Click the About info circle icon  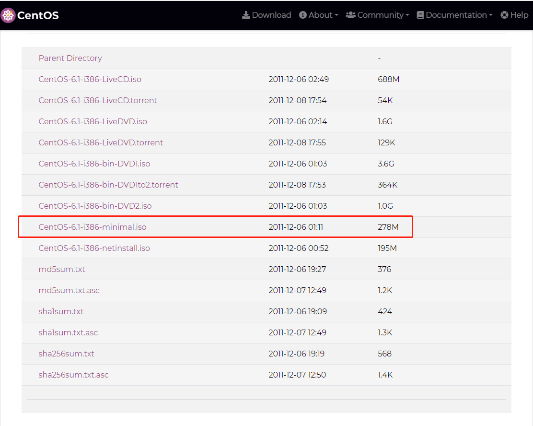tap(303, 15)
